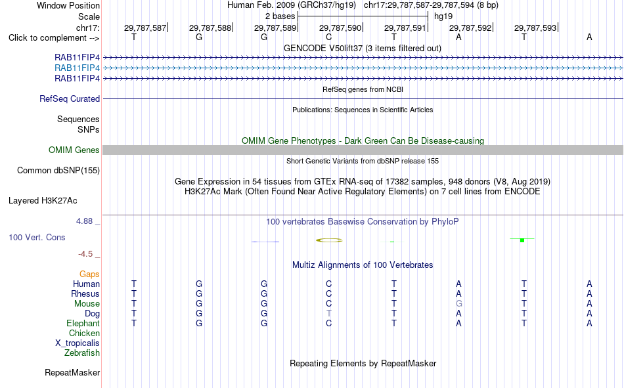Select the third RAB11FIP4 transcript label

tap(78, 78)
